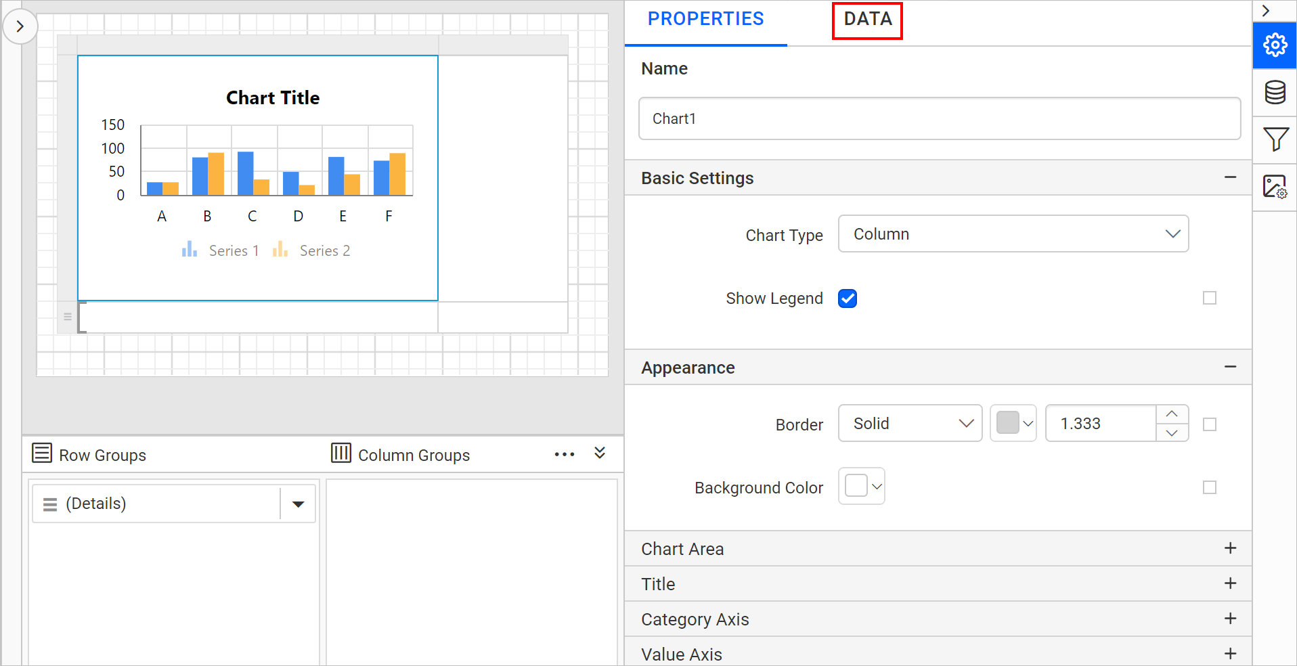This screenshot has height=666, width=1297.
Task: Open the Background Color swatch picker
Action: click(862, 486)
